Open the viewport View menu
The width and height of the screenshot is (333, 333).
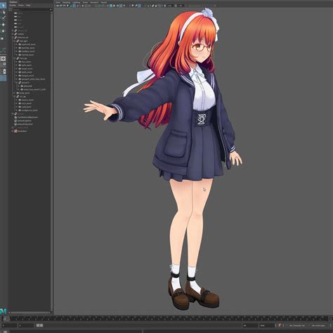58,2
